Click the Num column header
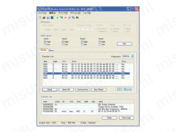The width and height of the screenshot is (176, 132). click(47, 61)
